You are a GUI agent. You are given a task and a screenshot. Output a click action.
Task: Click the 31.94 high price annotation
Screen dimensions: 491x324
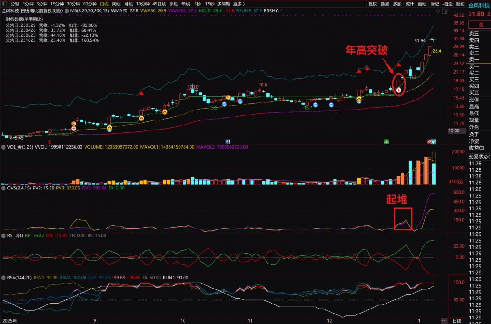click(x=420, y=41)
